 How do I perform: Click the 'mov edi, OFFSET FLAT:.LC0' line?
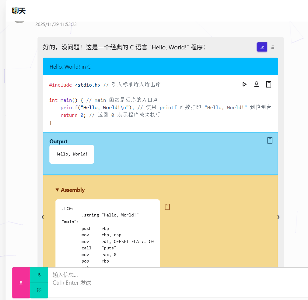click(x=117, y=241)
